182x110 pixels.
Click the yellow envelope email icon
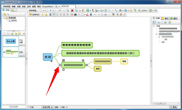(131, 11)
